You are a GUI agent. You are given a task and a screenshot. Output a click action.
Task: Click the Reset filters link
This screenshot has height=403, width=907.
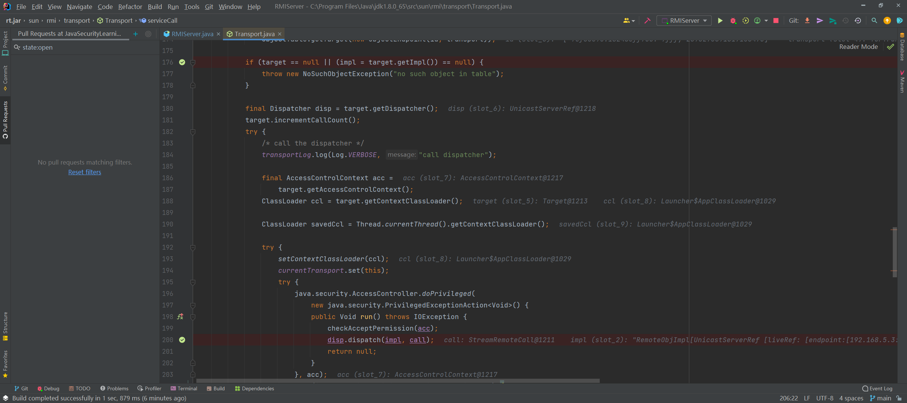click(84, 172)
